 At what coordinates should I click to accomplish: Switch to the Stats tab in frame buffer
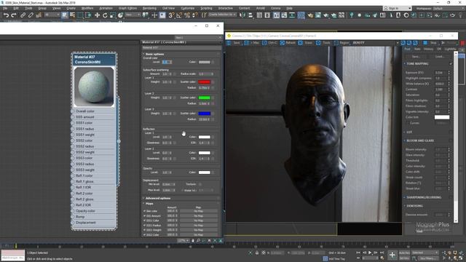417,49
